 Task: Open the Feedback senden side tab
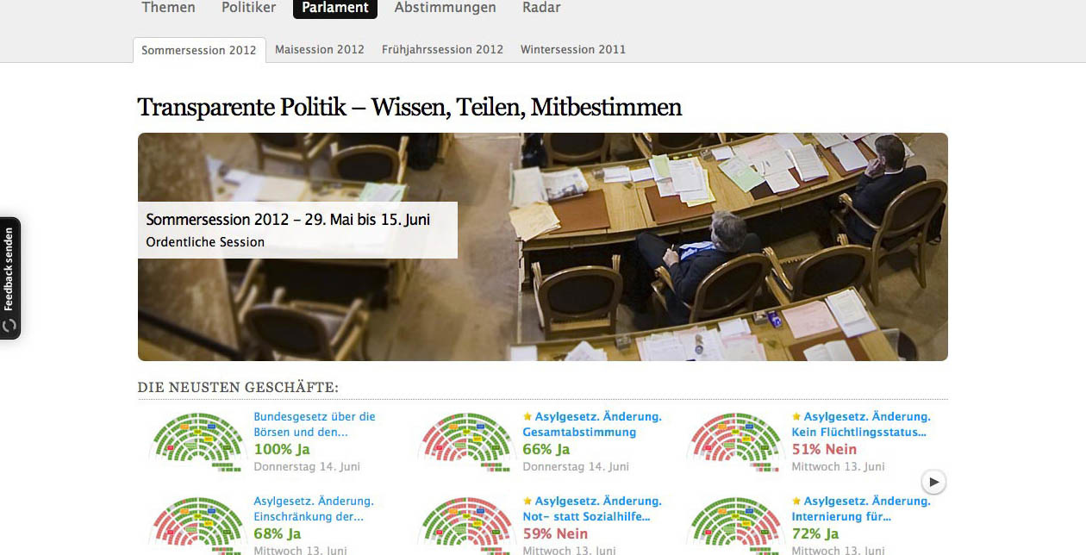pos(9,277)
